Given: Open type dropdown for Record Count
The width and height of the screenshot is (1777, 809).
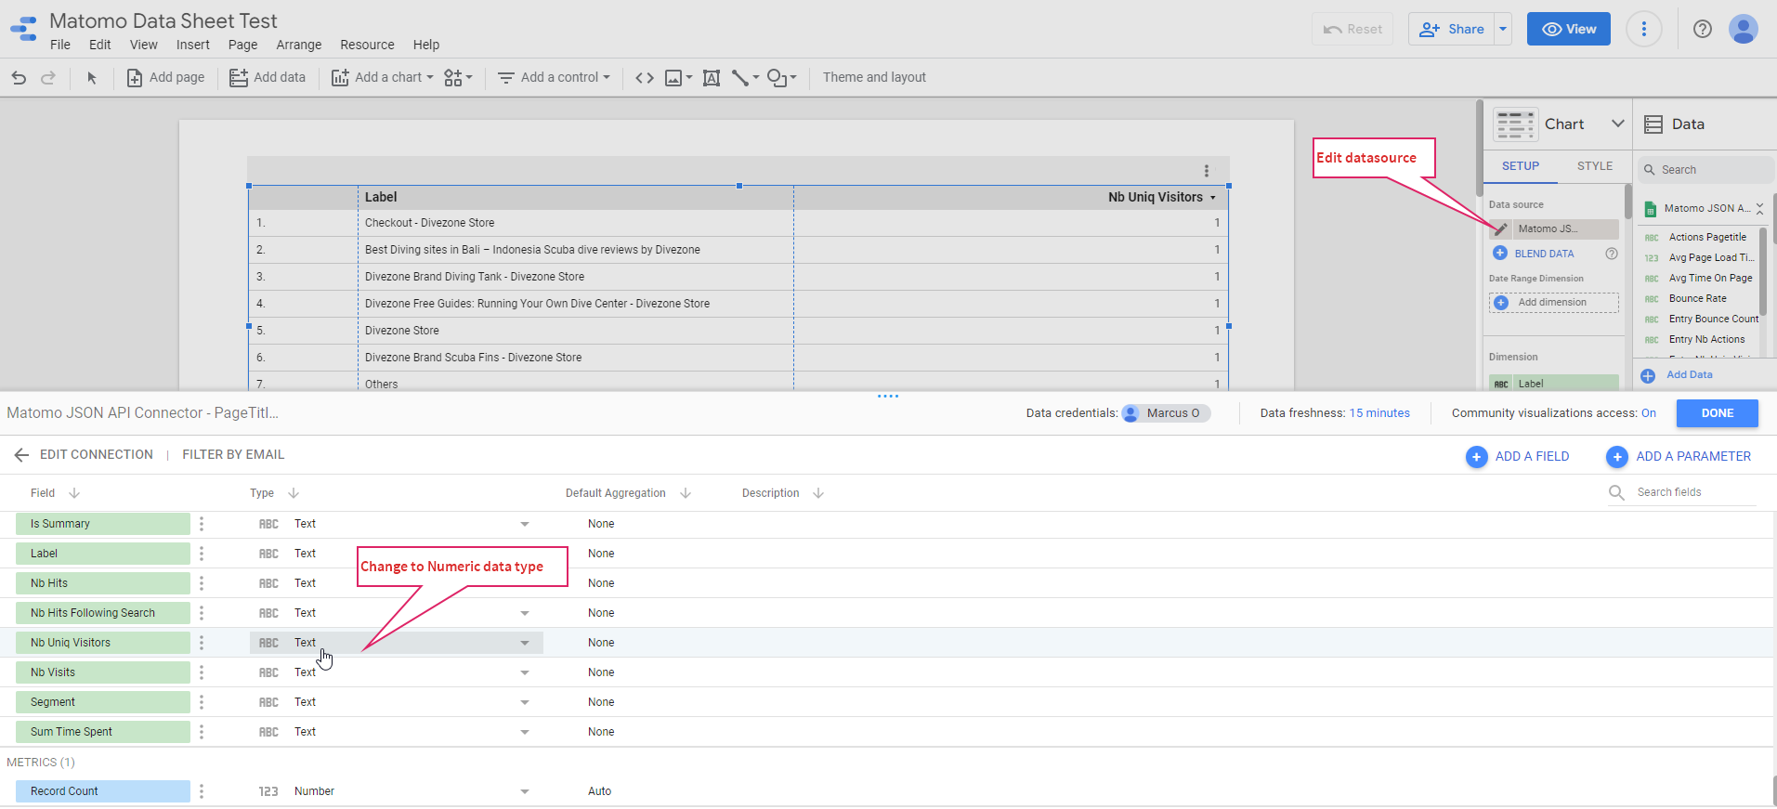Looking at the screenshot, I should coord(525,791).
